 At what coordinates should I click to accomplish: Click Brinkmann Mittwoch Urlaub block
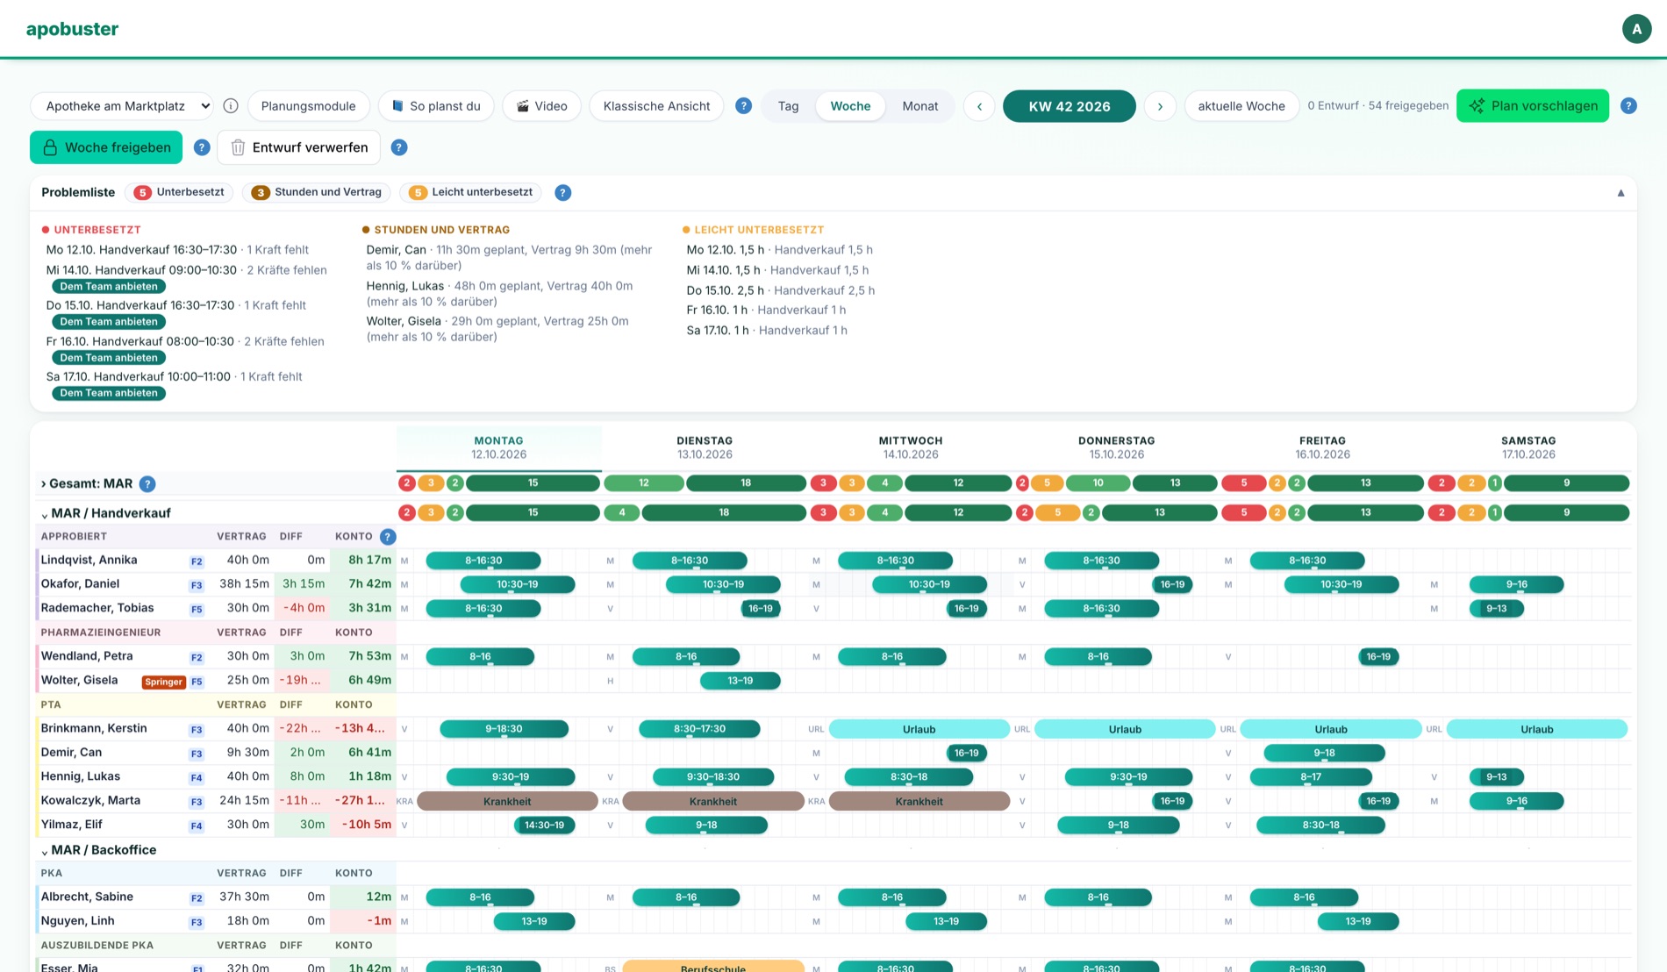point(919,730)
